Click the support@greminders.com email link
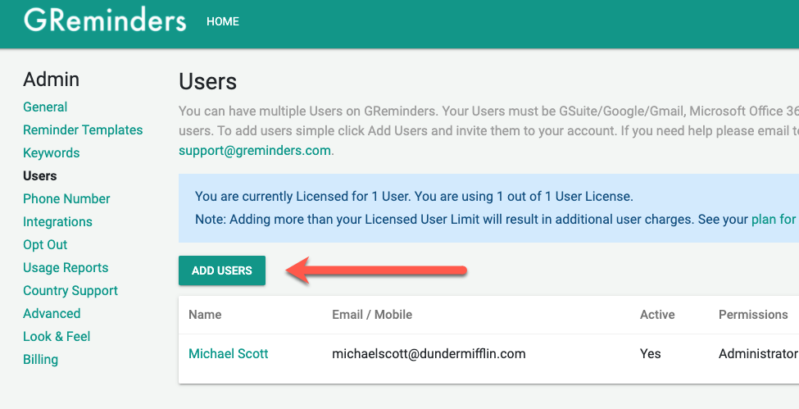This screenshot has width=799, height=409. click(255, 151)
